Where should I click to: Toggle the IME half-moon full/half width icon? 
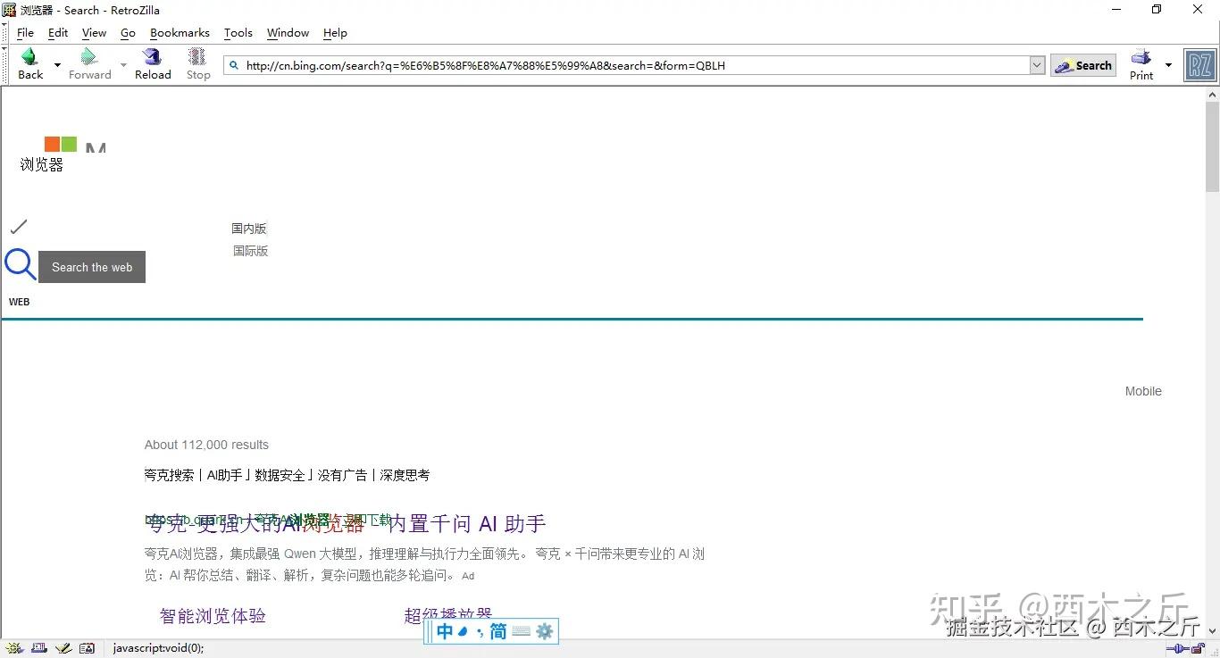point(463,631)
